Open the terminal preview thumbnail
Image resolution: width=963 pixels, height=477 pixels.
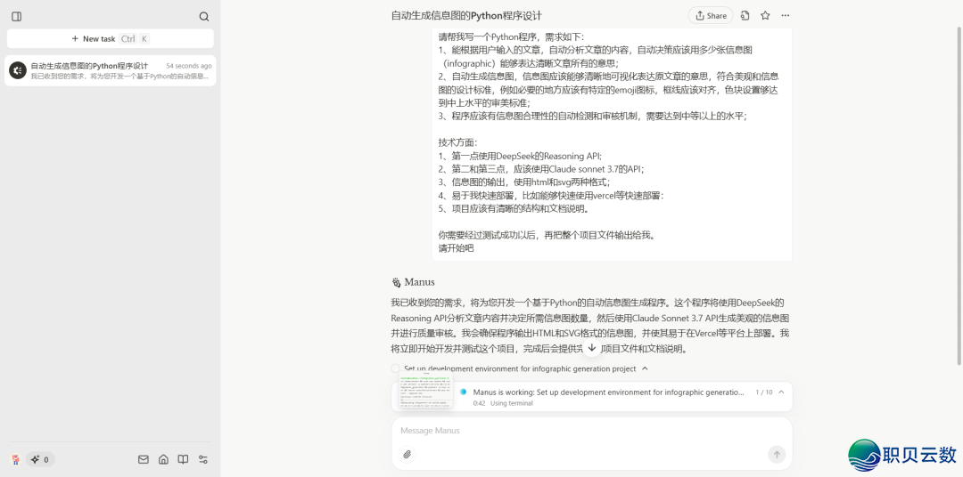pos(425,390)
